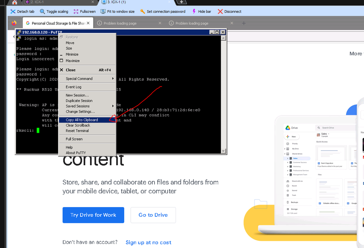Click the Toggle scaling magnifier icon
This screenshot has height=248, width=364.
[43, 12]
